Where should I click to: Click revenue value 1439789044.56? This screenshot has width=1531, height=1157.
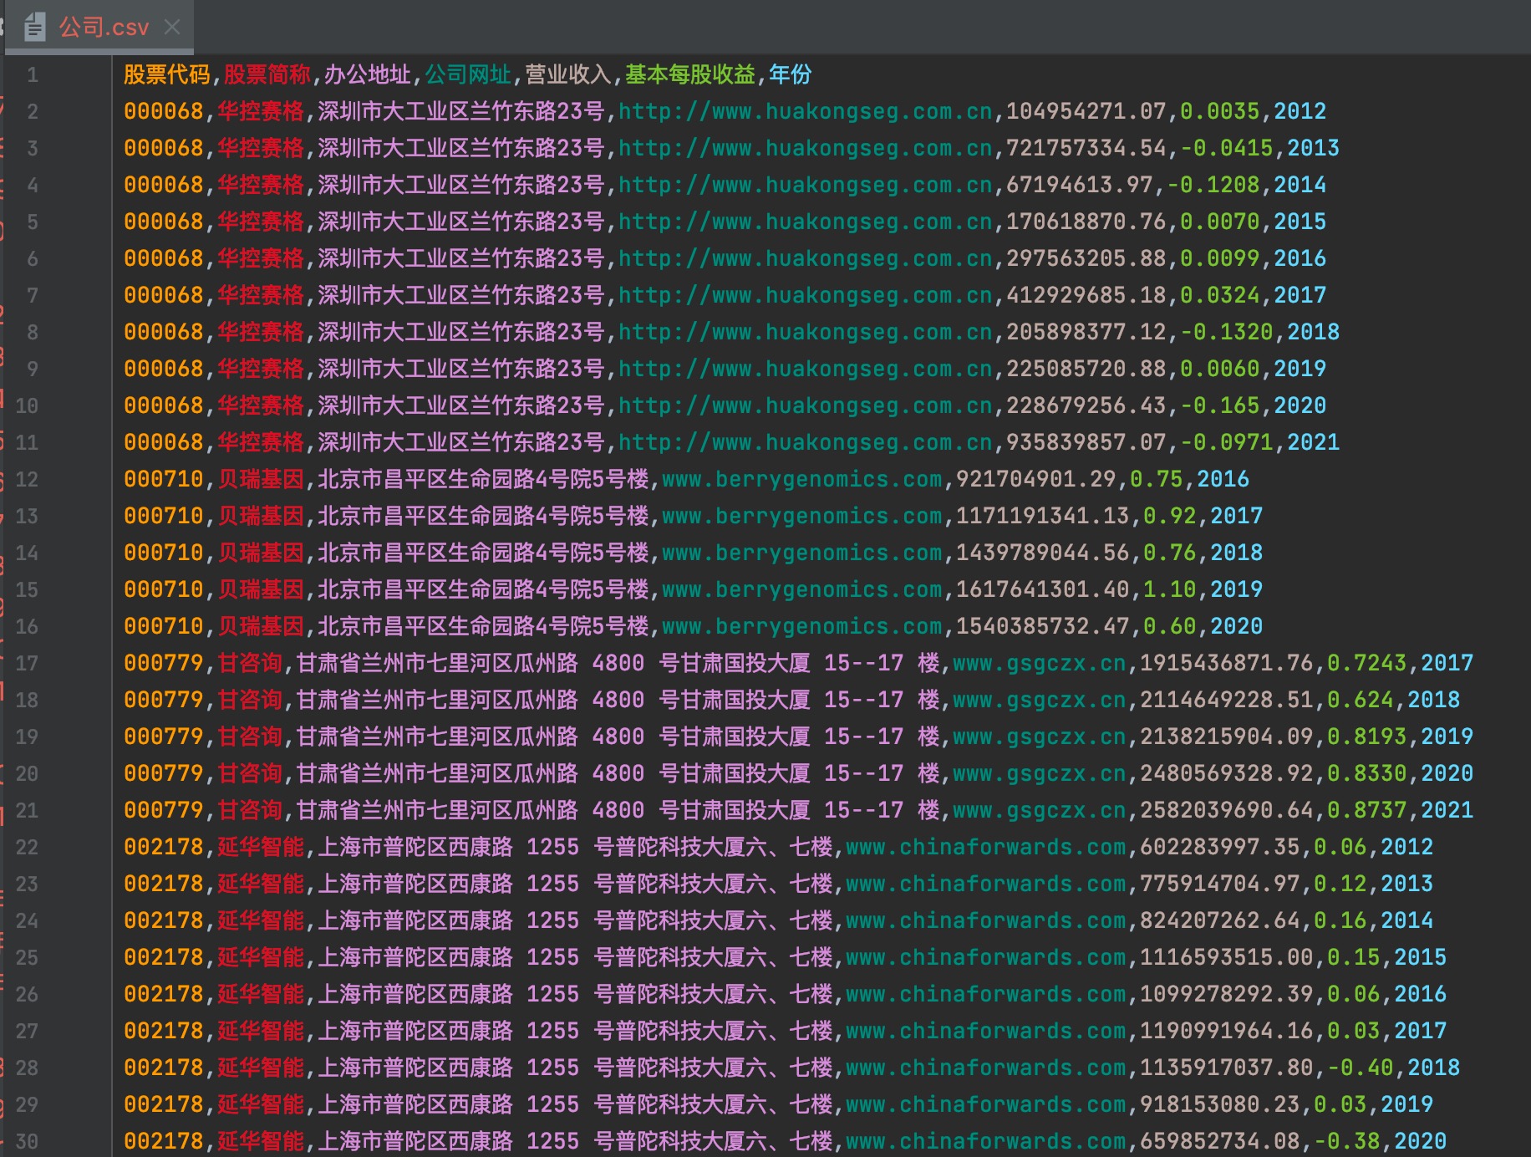click(x=1043, y=553)
